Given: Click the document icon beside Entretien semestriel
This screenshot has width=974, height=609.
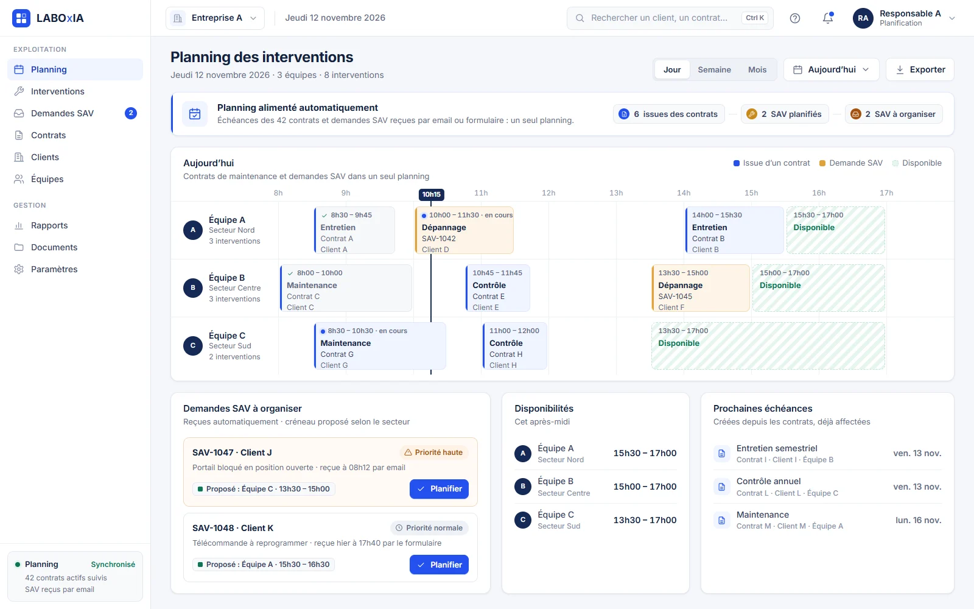Looking at the screenshot, I should click(x=722, y=454).
